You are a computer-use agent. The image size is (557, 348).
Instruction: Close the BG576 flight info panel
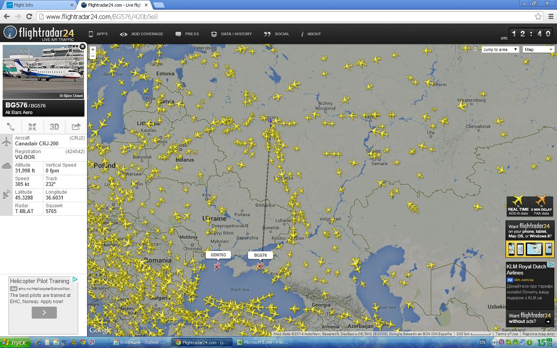82,47
